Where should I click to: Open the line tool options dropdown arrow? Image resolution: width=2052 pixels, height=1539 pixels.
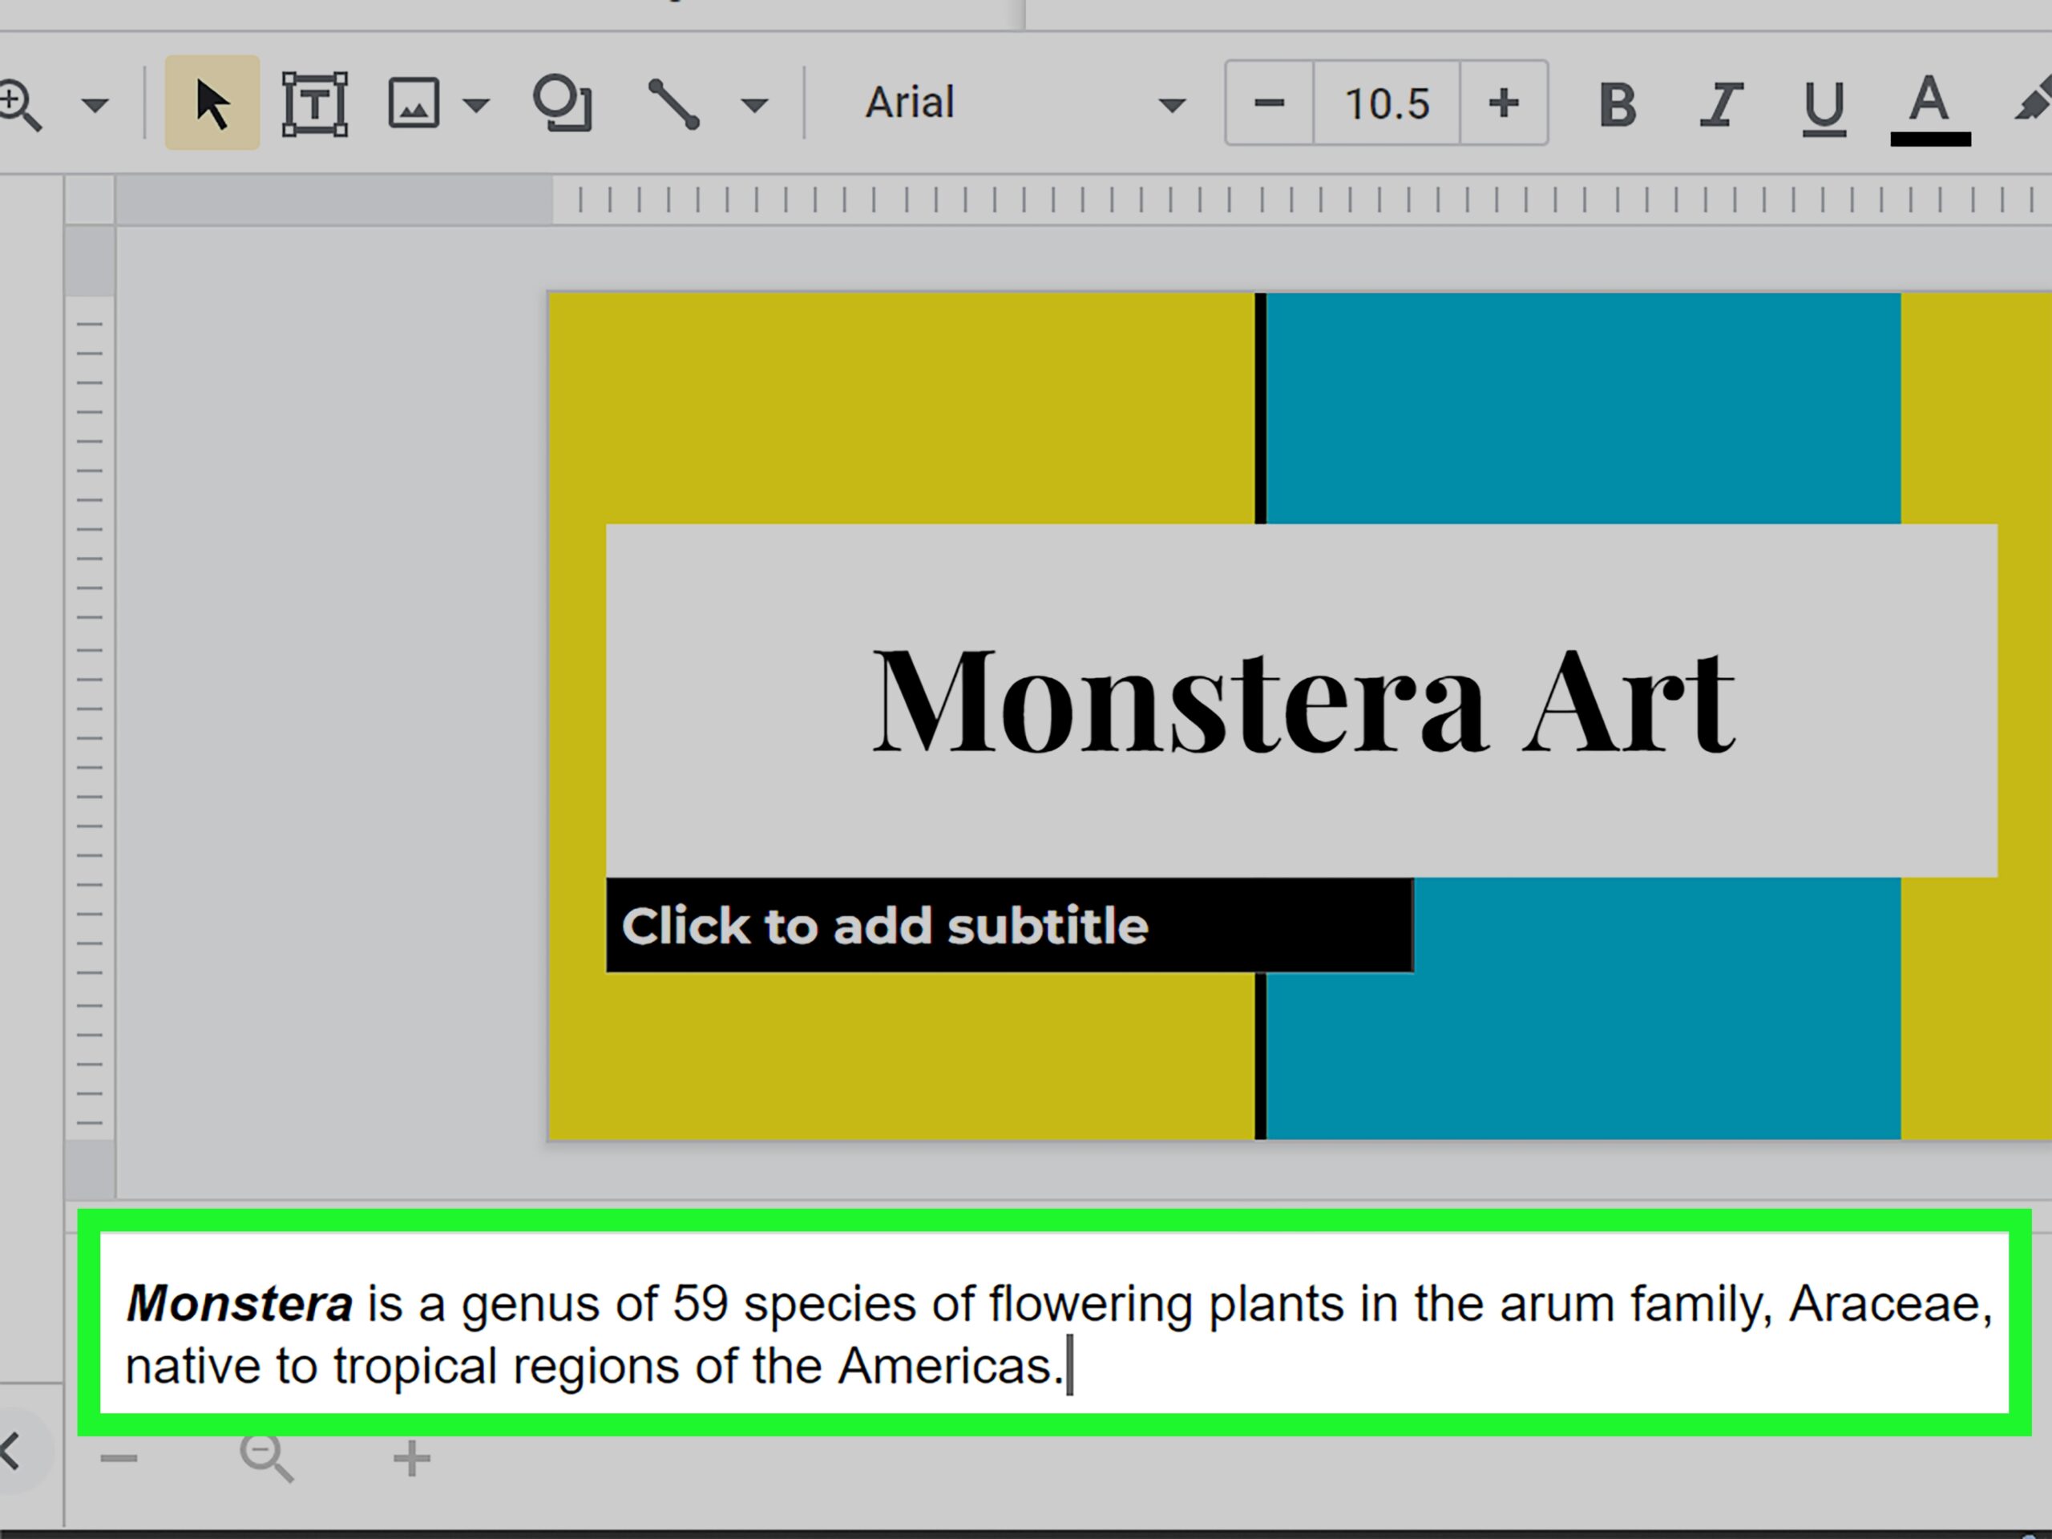pos(756,104)
